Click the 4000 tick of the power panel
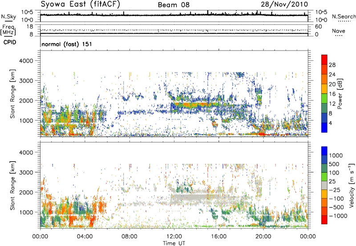This screenshot has height=246, width=356. coord(26,61)
